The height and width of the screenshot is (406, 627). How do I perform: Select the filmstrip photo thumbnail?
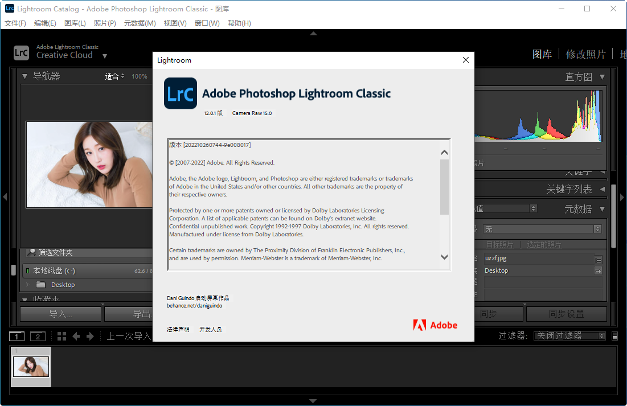[x=31, y=366]
